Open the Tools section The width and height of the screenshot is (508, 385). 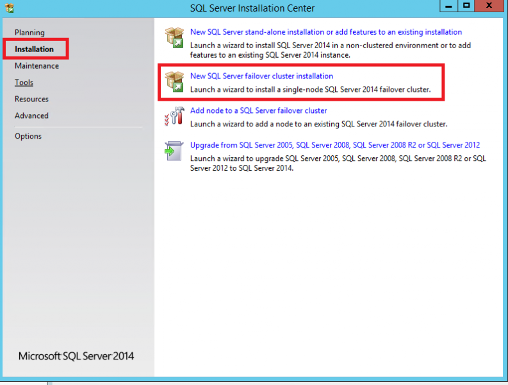(x=24, y=83)
